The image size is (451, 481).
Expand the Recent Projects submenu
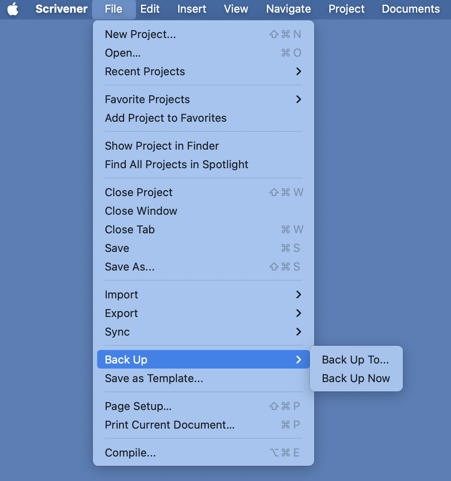tap(204, 71)
